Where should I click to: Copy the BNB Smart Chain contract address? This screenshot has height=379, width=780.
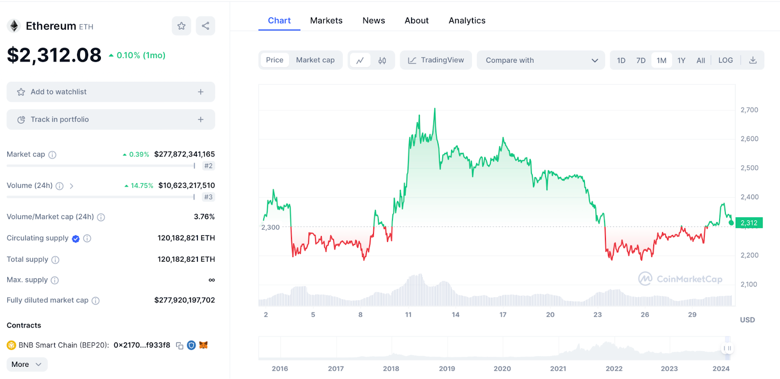click(x=179, y=345)
